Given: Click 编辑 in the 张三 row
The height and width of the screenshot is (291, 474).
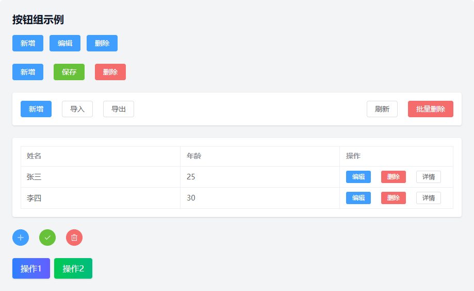Looking at the screenshot, I should point(358,177).
